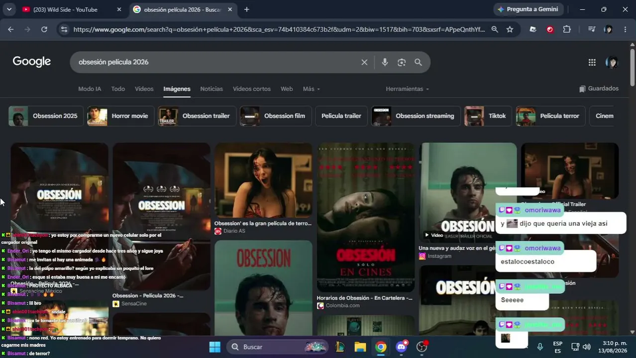
Task: Open Google Lens image search icon
Action: pos(402,62)
